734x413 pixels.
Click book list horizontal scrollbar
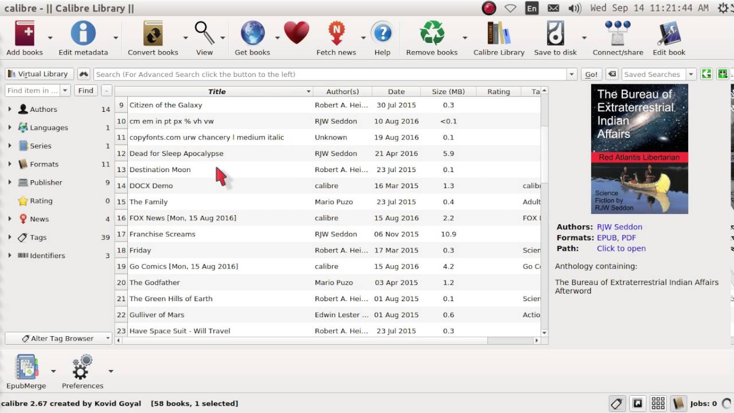[x=304, y=340]
